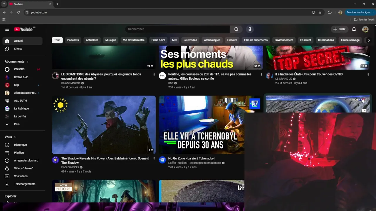Open the YouTube hamburger guide menu
The width and height of the screenshot is (376, 211).
tap(7, 29)
